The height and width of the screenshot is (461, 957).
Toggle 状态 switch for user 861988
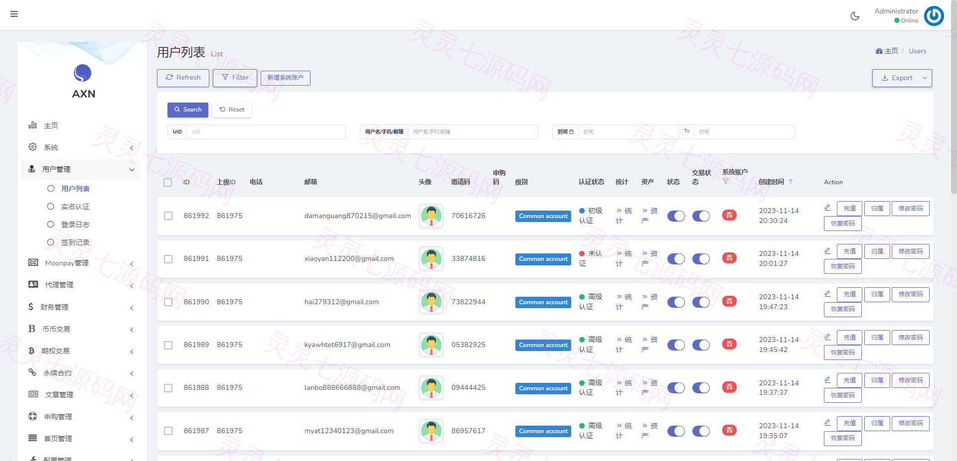pyautogui.click(x=676, y=388)
